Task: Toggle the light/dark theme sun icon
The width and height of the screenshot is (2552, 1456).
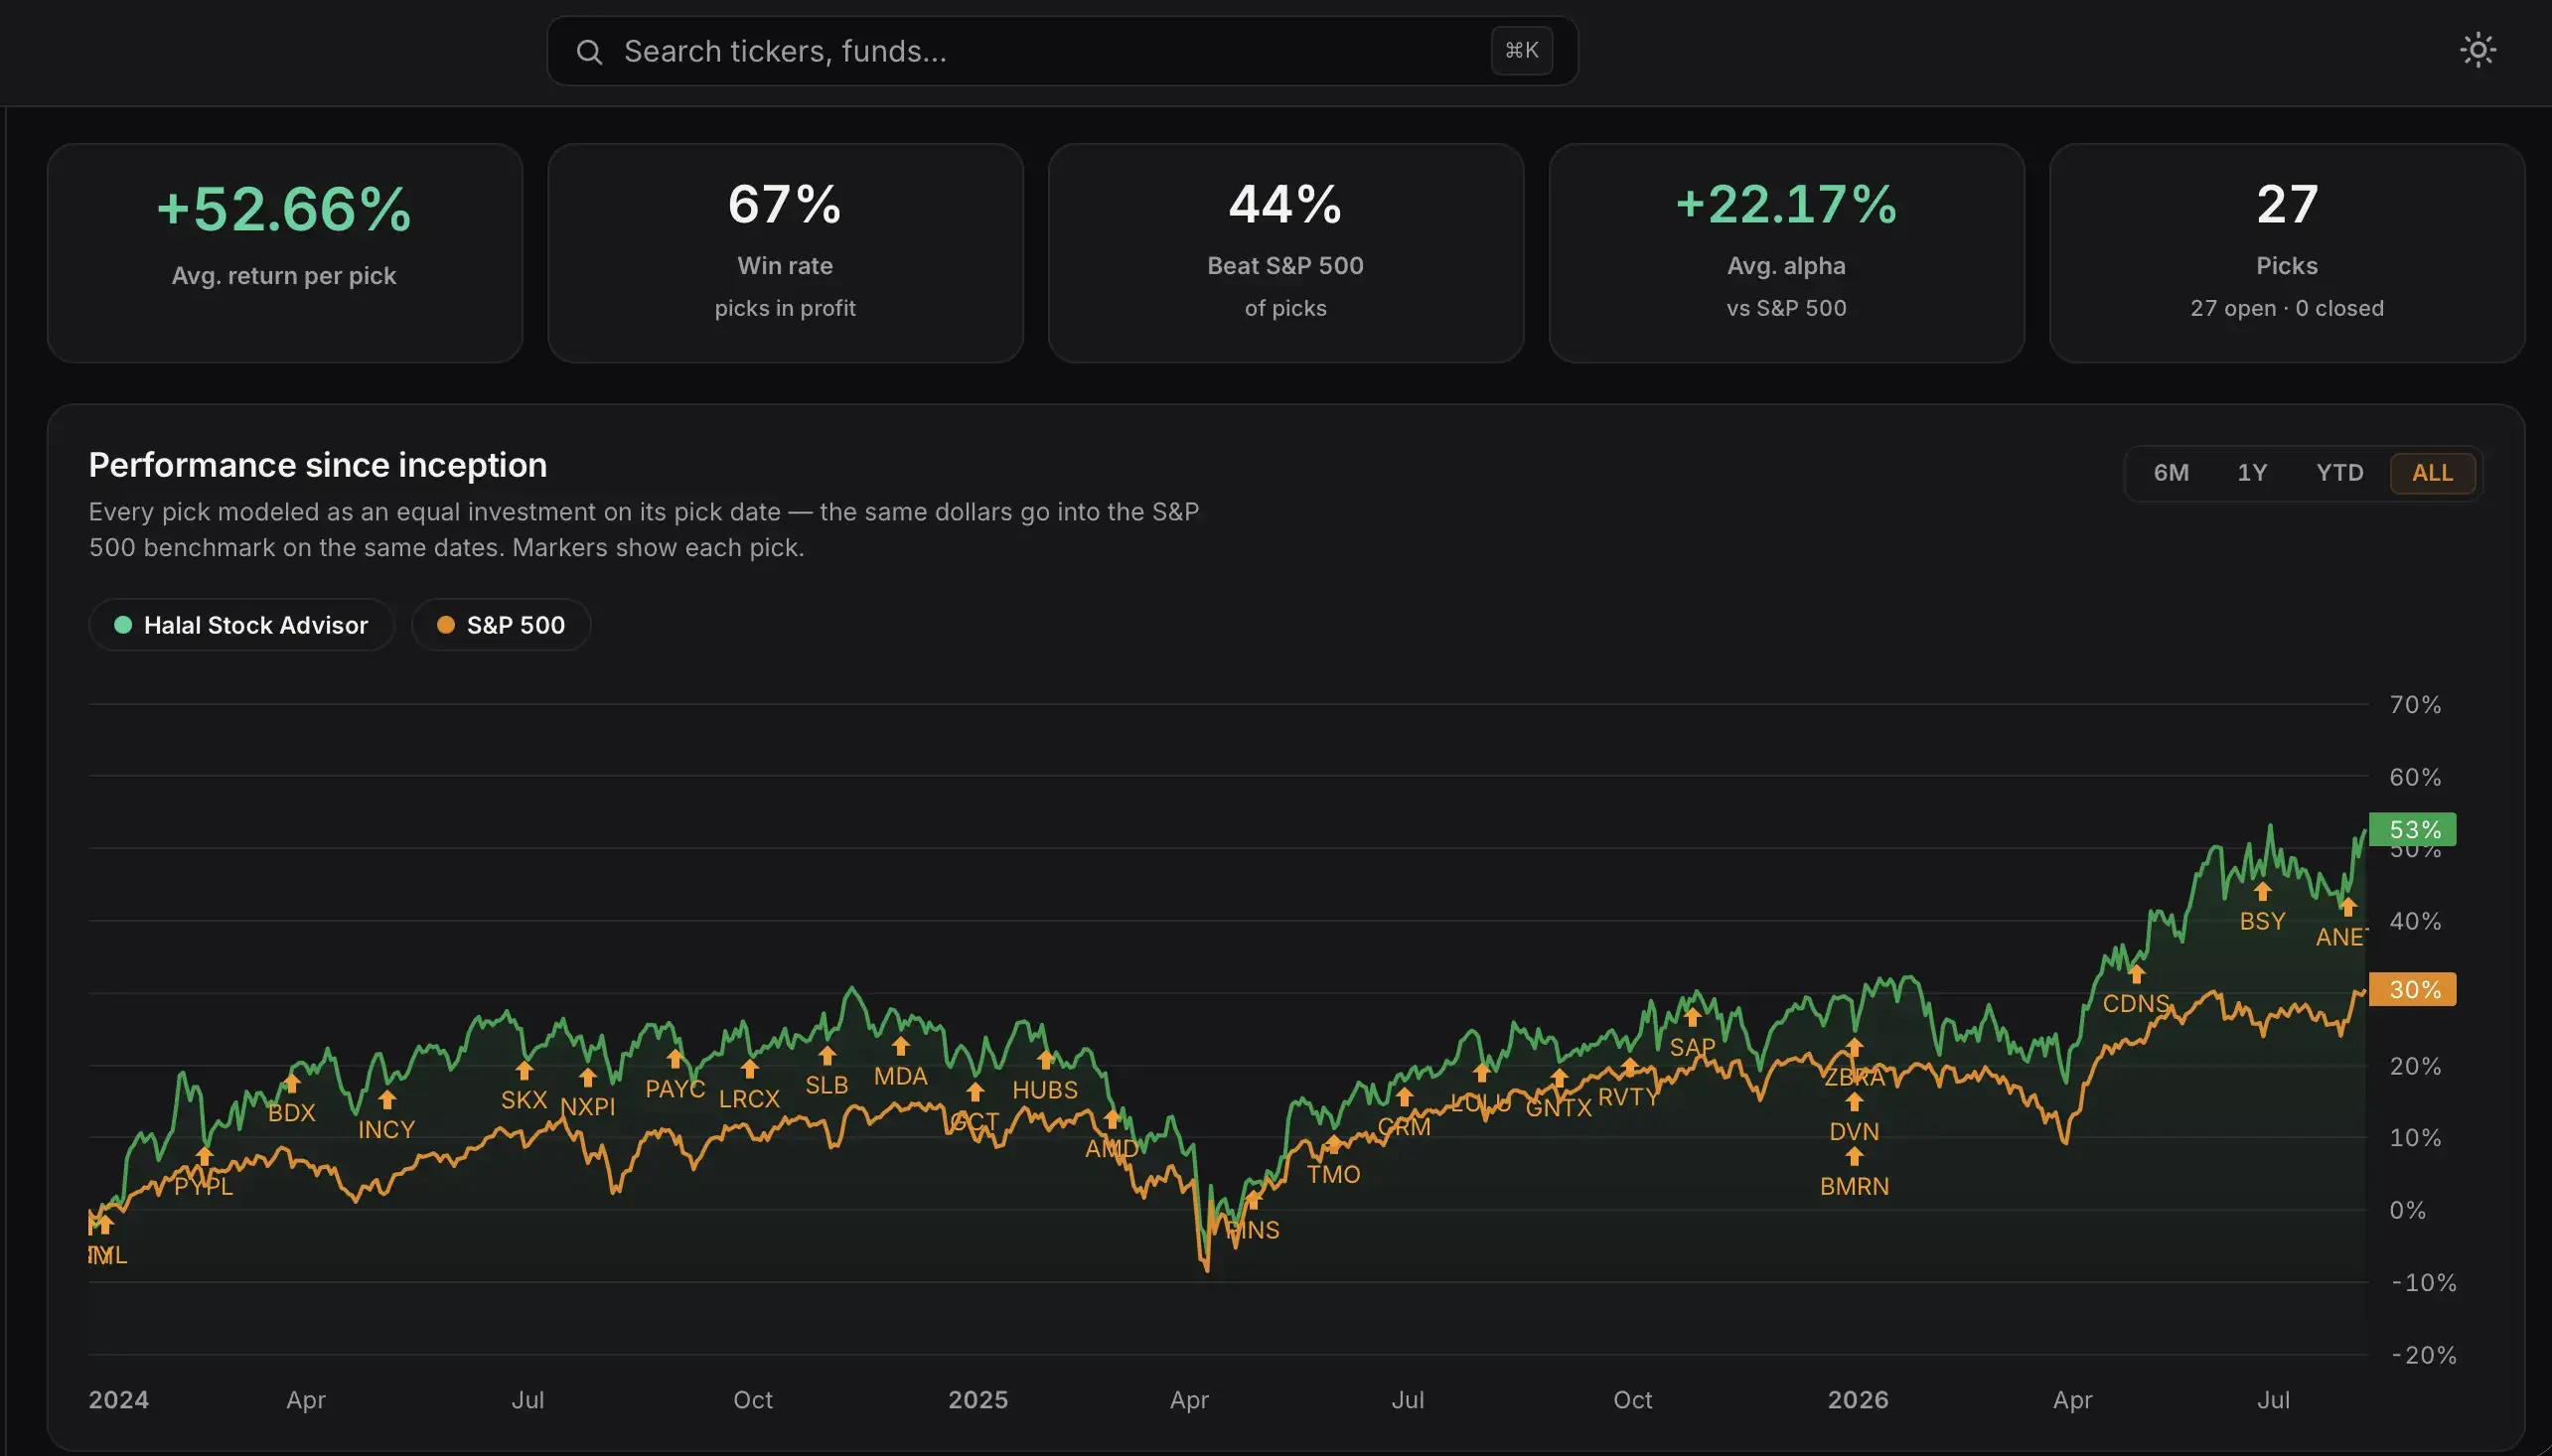Action: click(x=2477, y=50)
